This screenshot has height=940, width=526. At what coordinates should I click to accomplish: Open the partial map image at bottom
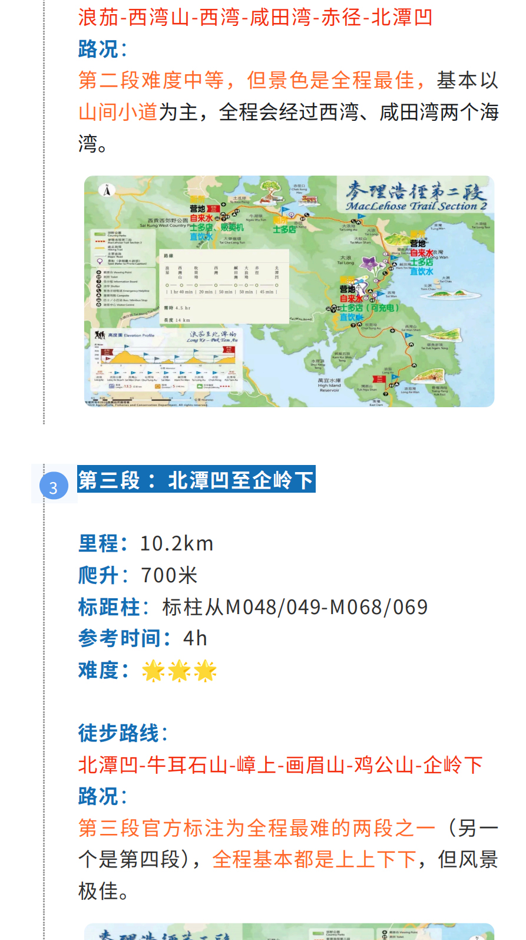click(289, 931)
